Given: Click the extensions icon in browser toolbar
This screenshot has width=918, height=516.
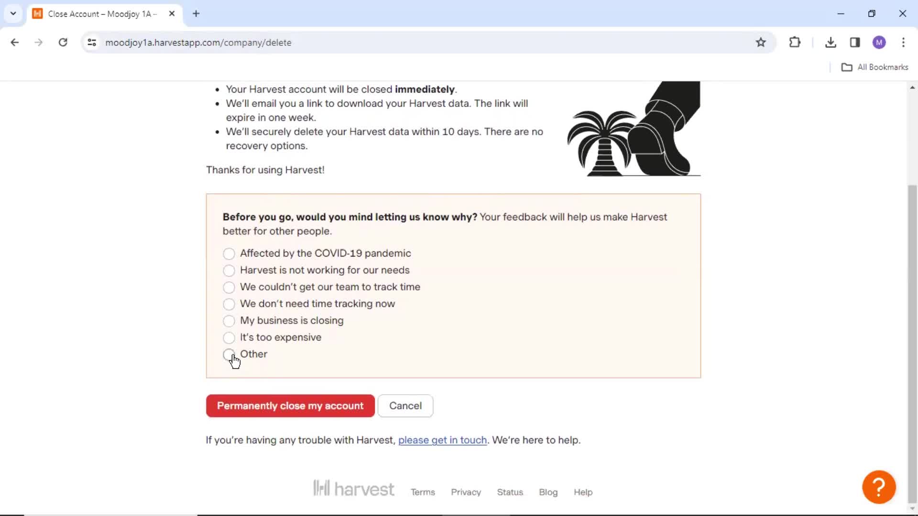Looking at the screenshot, I should (x=795, y=42).
